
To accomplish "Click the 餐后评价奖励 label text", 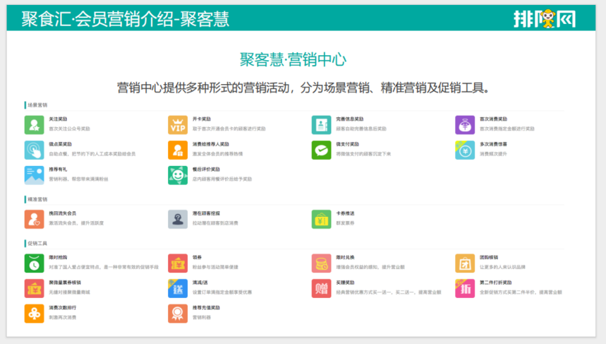I will 206,170.
